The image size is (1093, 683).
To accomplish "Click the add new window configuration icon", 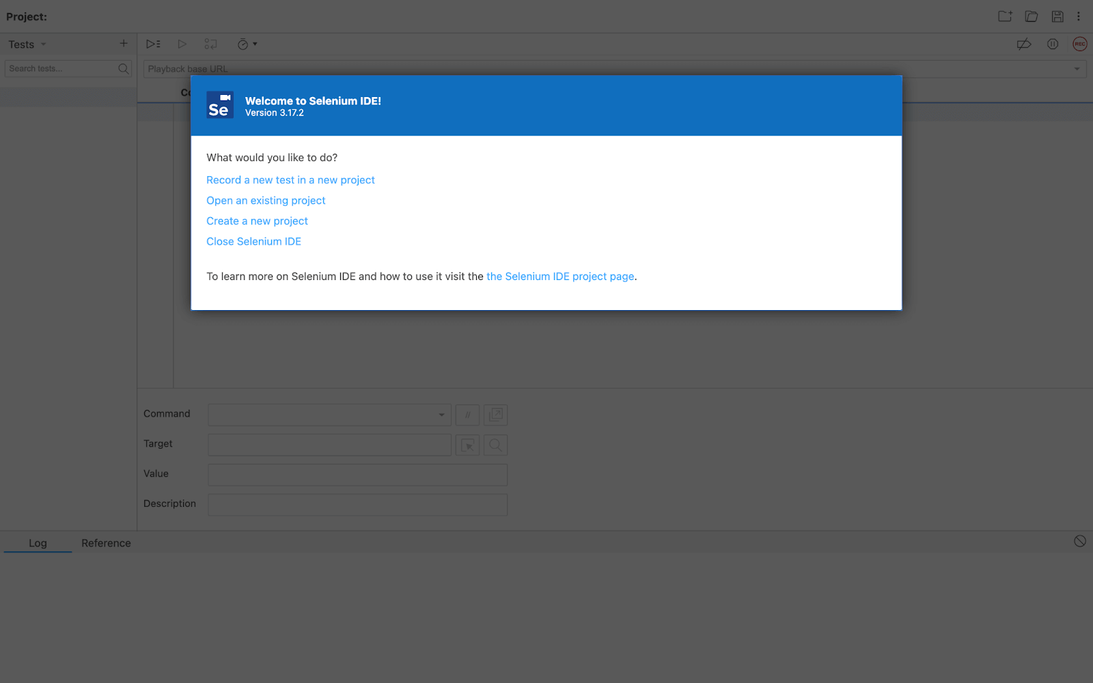I will 496,415.
